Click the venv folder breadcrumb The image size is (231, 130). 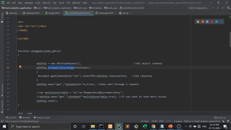point(38,8)
